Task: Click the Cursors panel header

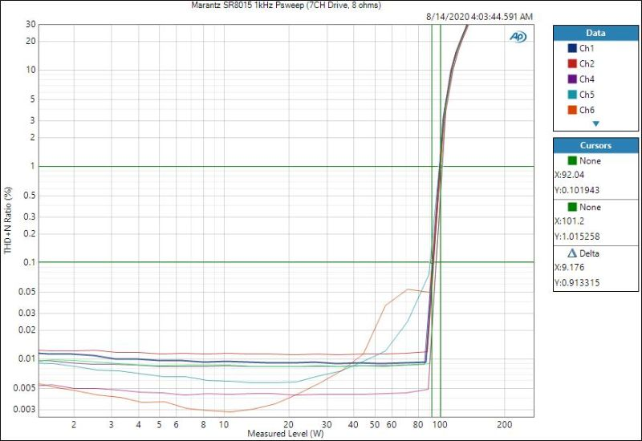Action: (595, 145)
